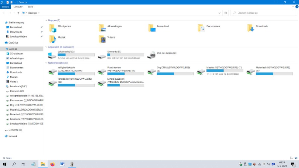The image size is (299, 168).
Task: Select the Elements (D:) drive icon
Action: coord(102,55)
